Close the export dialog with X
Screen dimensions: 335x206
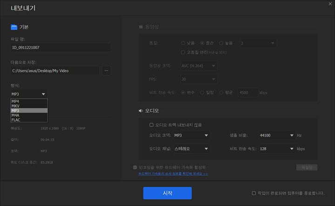pos(330,4)
